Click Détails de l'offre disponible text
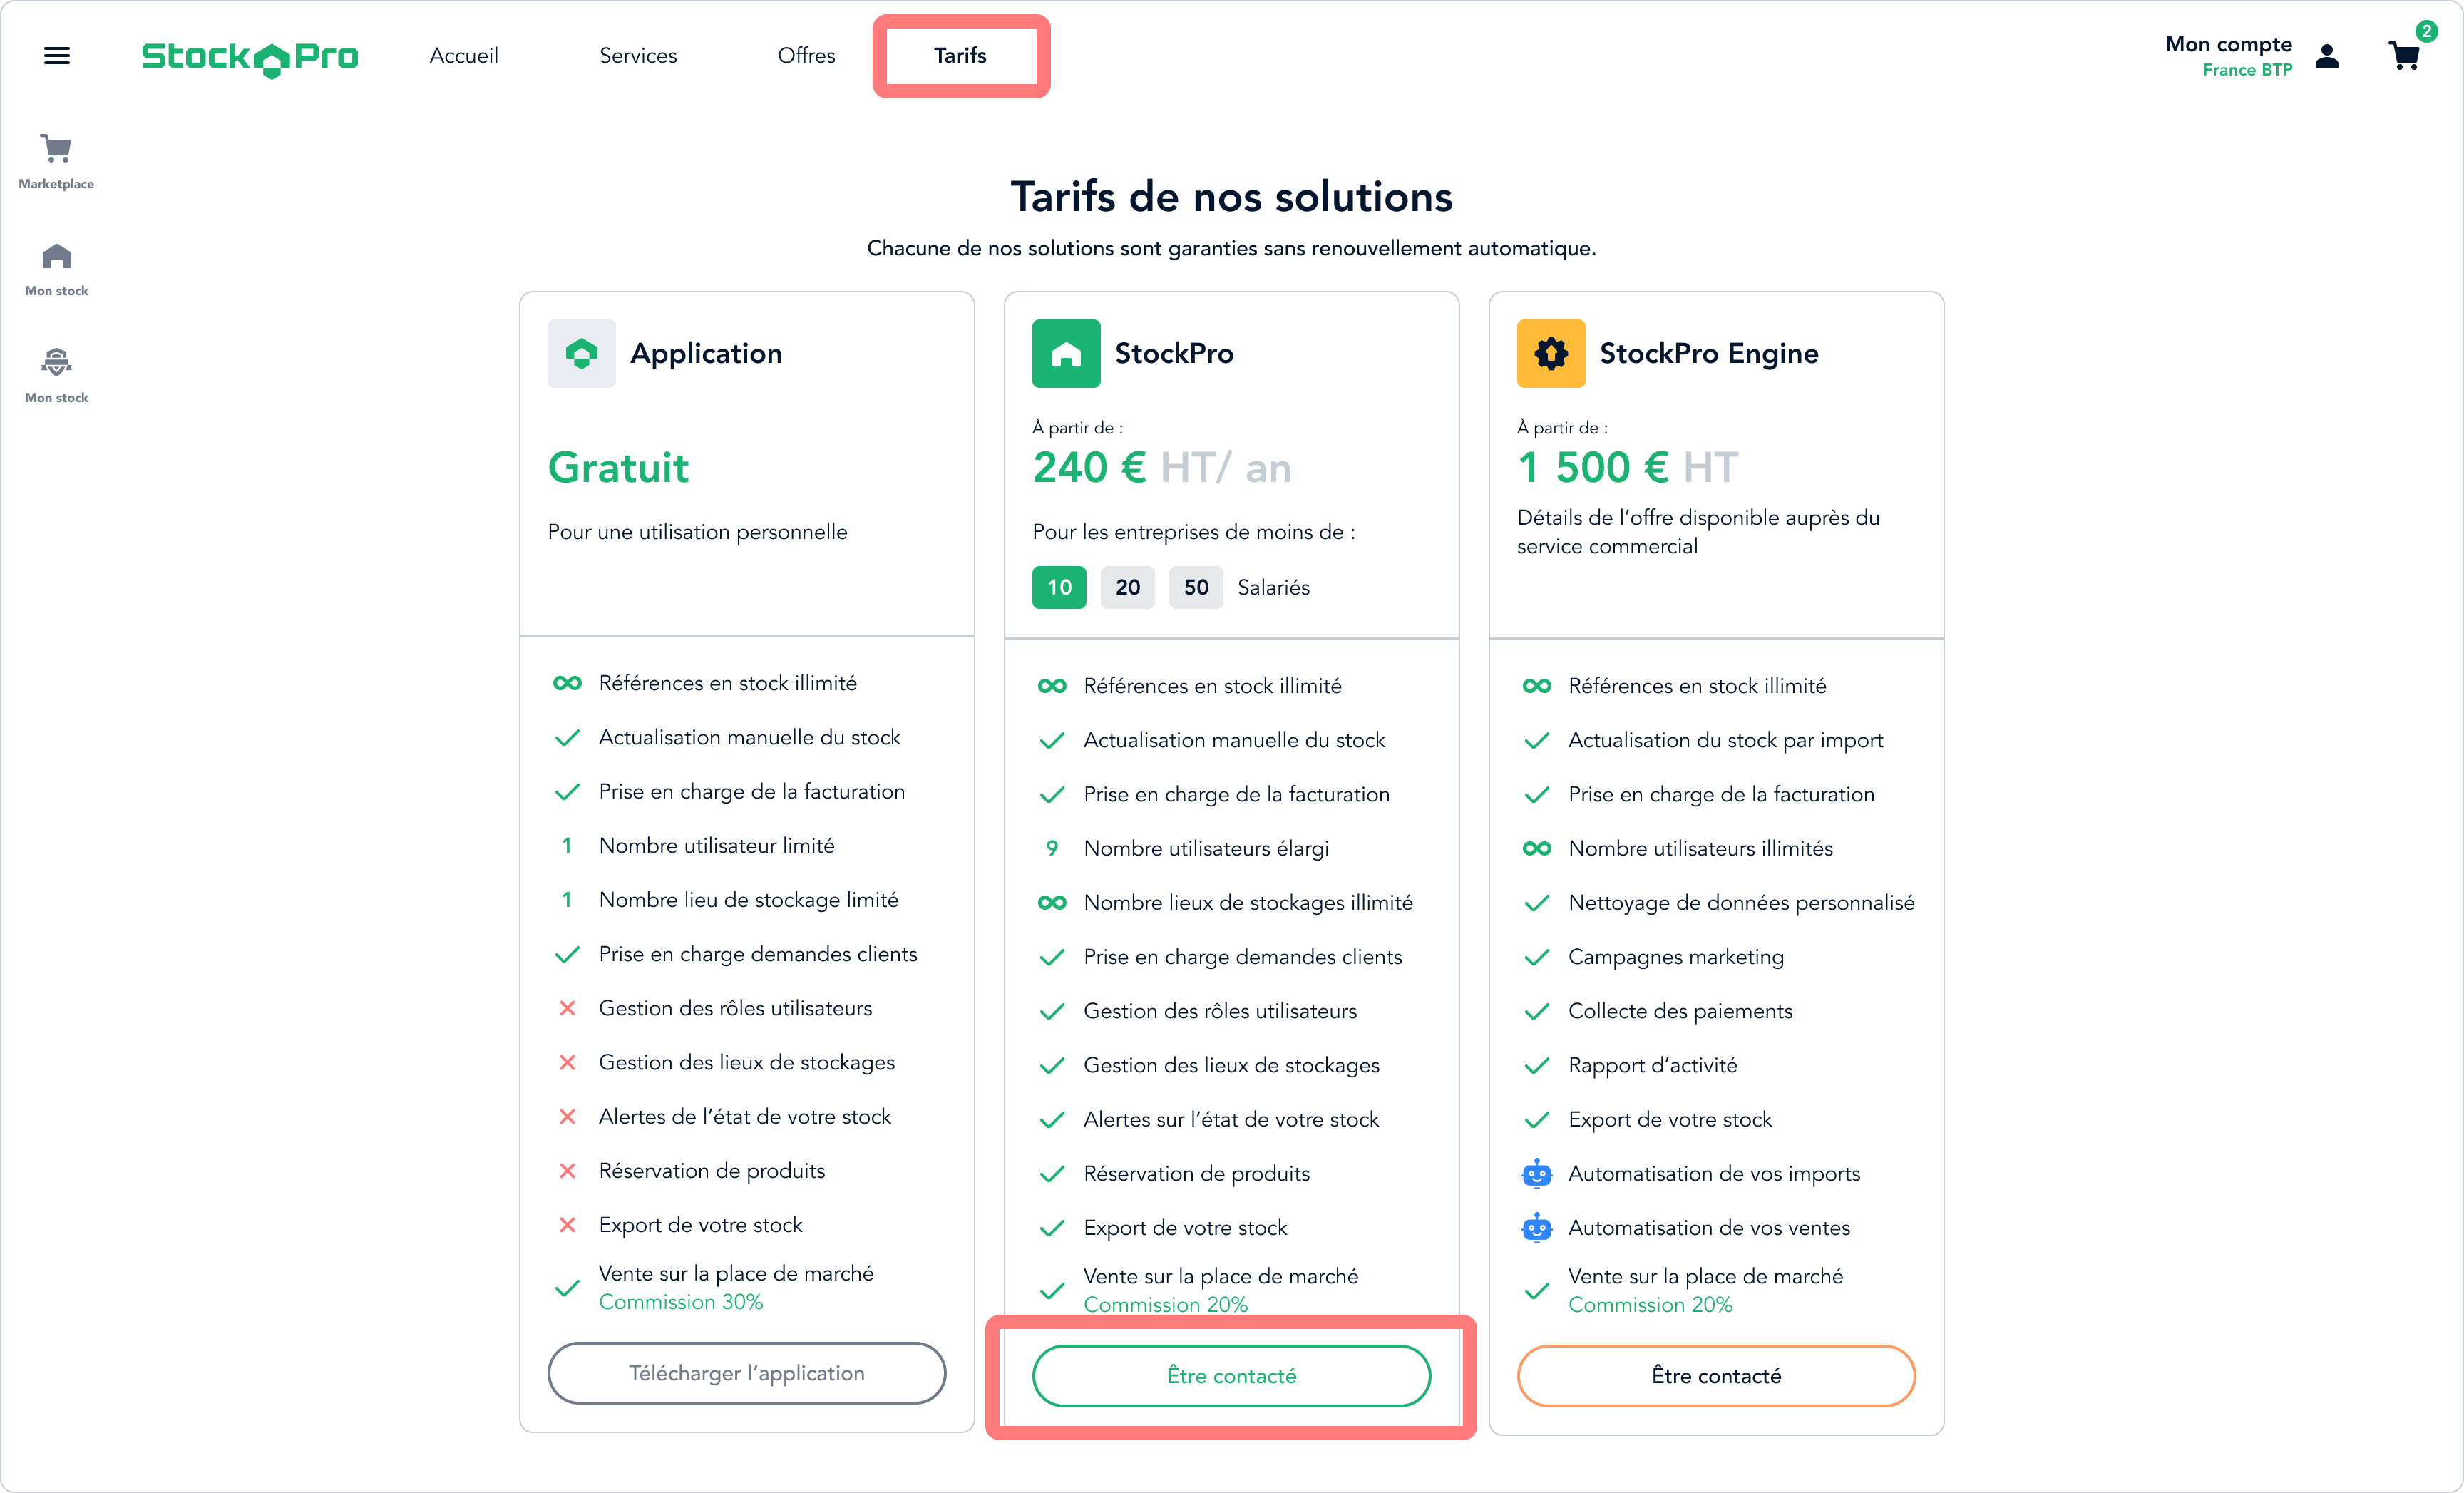 (x=1698, y=532)
